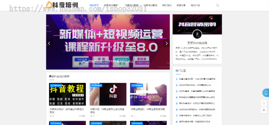Click carousel caption about 抖音直播培训
The image size is (269, 125).
click(x=108, y=61)
